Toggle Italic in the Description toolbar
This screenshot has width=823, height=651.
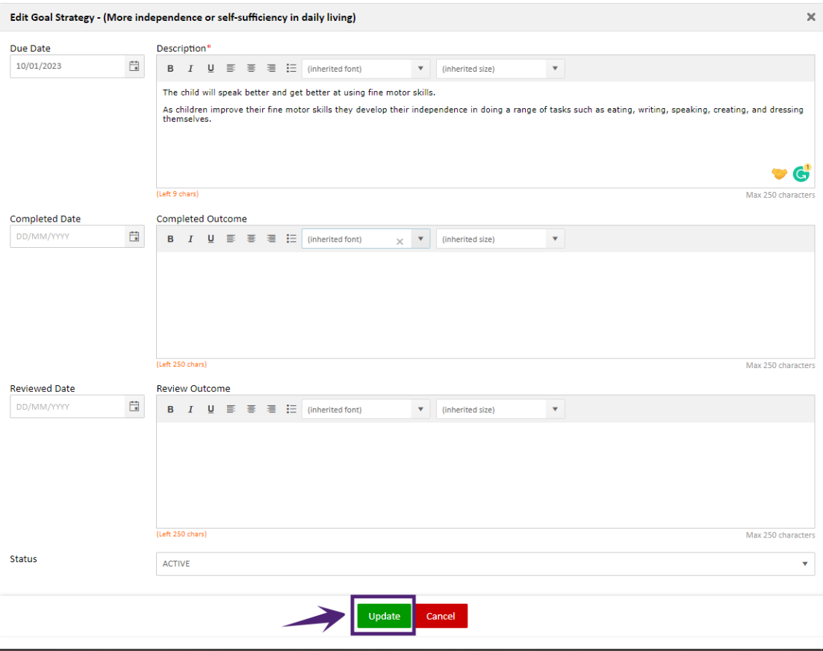click(x=190, y=69)
